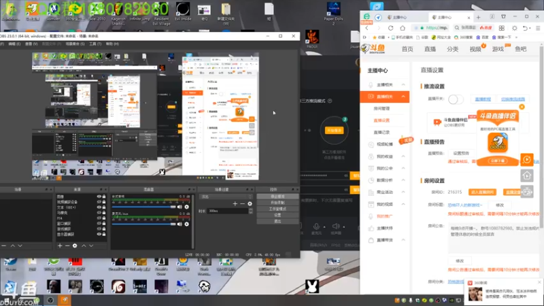Click the 工作室模式 button in OBS
The height and width of the screenshot is (306, 544).
pyautogui.click(x=277, y=209)
